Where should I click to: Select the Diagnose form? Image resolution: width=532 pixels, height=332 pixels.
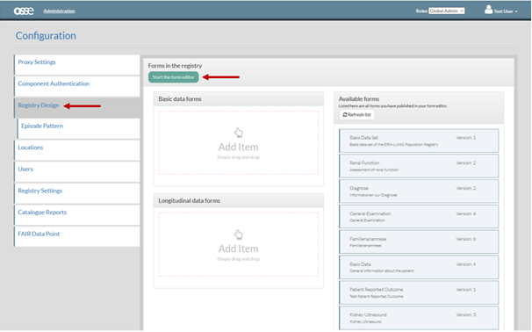[419, 191]
